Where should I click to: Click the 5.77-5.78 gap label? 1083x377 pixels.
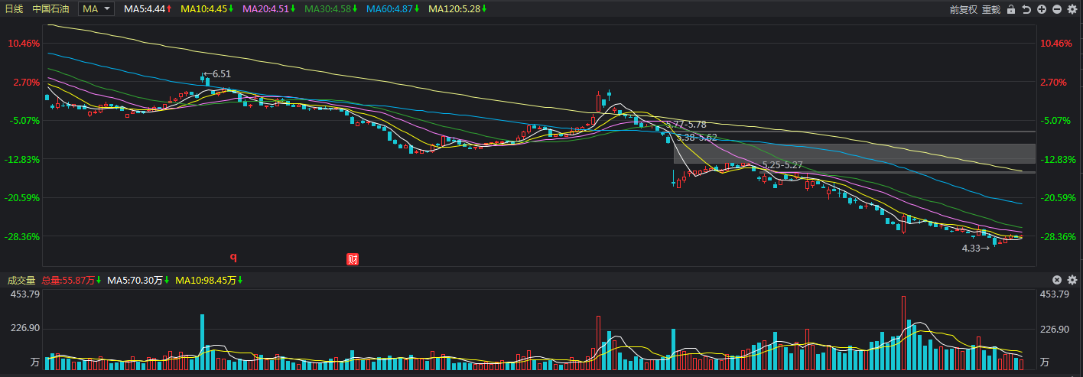pyautogui.click(x=686, y=124)
